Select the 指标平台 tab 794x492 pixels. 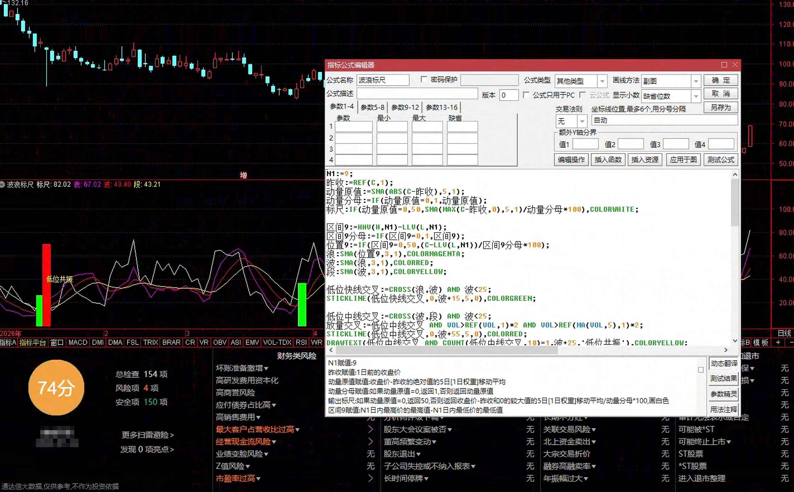click(x=32, y=342)
